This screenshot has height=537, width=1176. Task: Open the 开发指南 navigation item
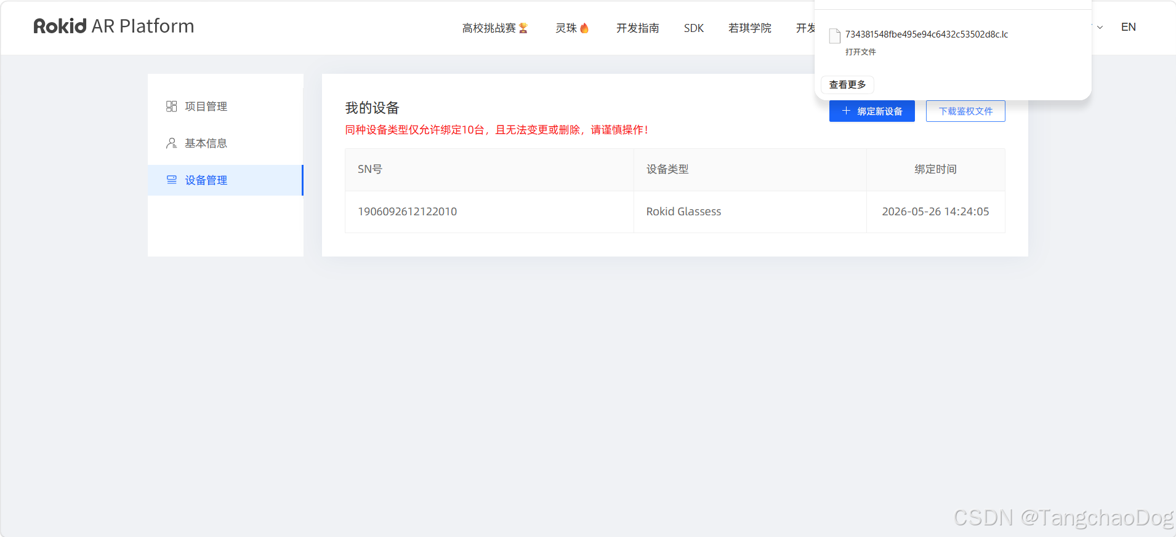[x=637, y=28]
